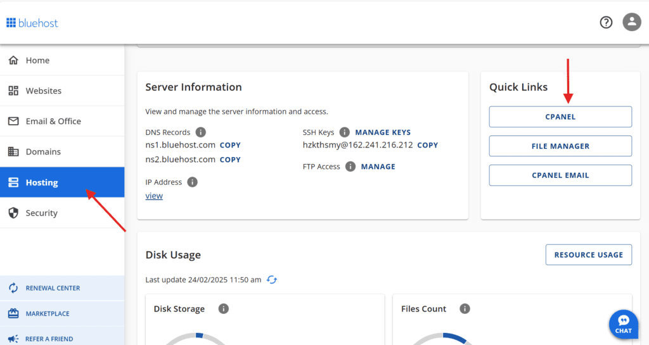Click the Files Count info icon
Viewport: 649px width, 345px height.
tap(465, 309)
